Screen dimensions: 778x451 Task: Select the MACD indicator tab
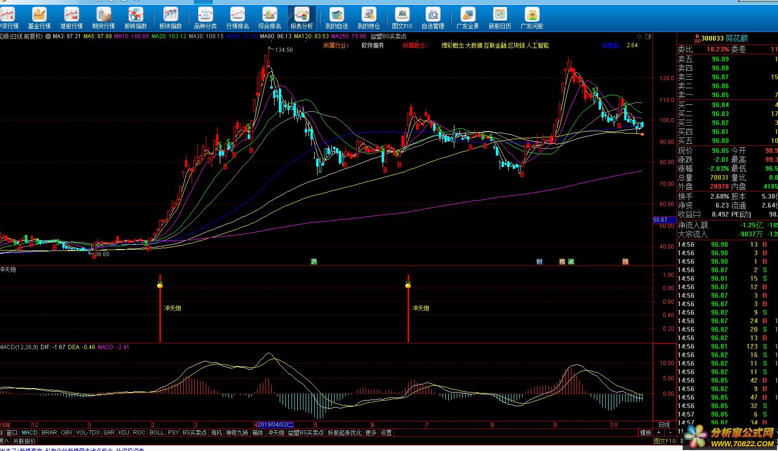point(29,433)
